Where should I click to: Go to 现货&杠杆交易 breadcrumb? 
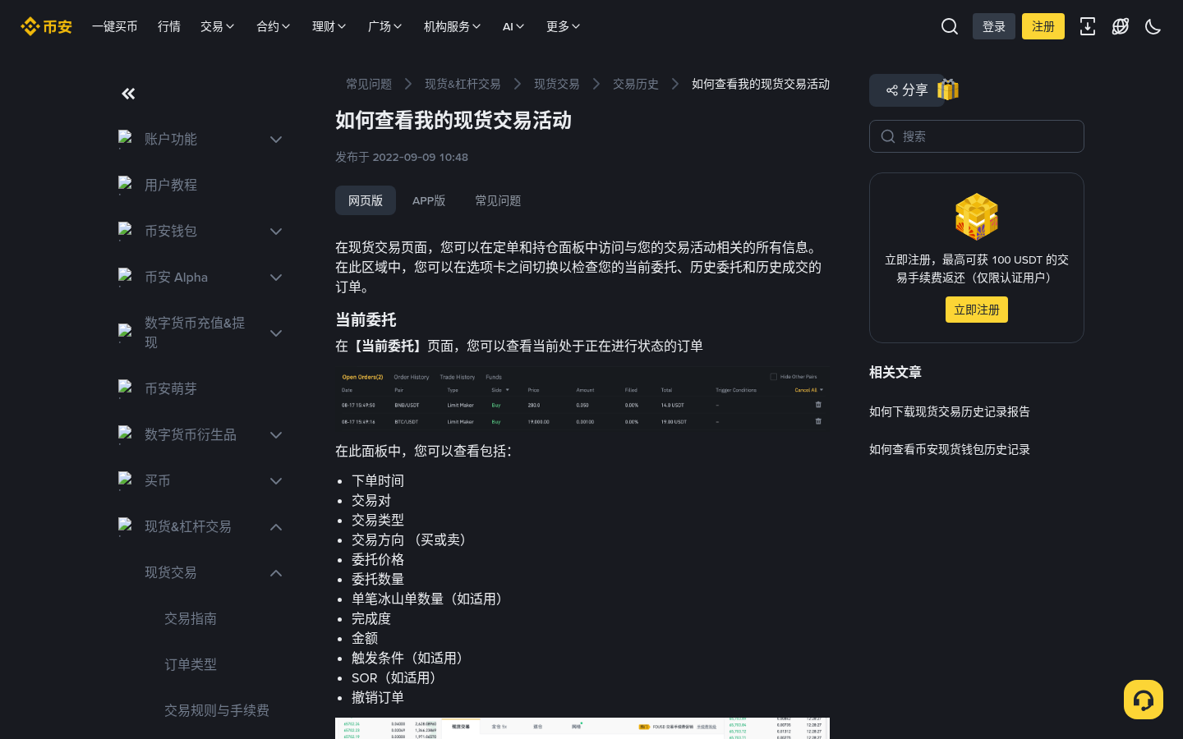click(463, 84)
